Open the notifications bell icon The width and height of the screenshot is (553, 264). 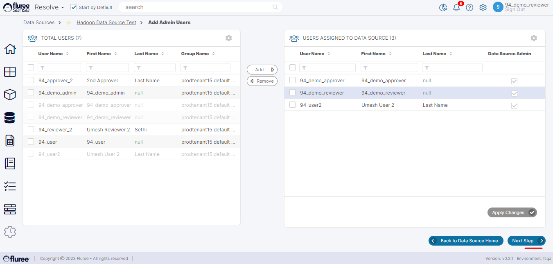456,7
